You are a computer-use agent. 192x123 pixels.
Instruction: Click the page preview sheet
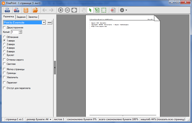click(x=123, y=66)
